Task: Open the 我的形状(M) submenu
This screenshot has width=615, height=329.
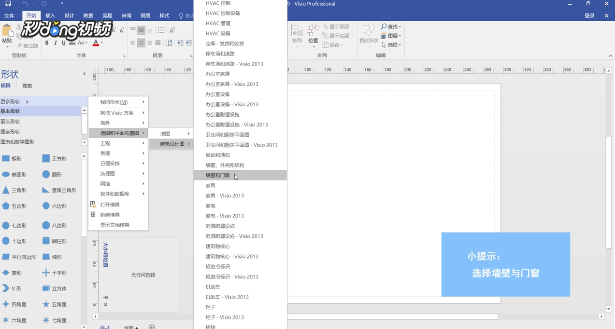Action: (x=118, y=102)
